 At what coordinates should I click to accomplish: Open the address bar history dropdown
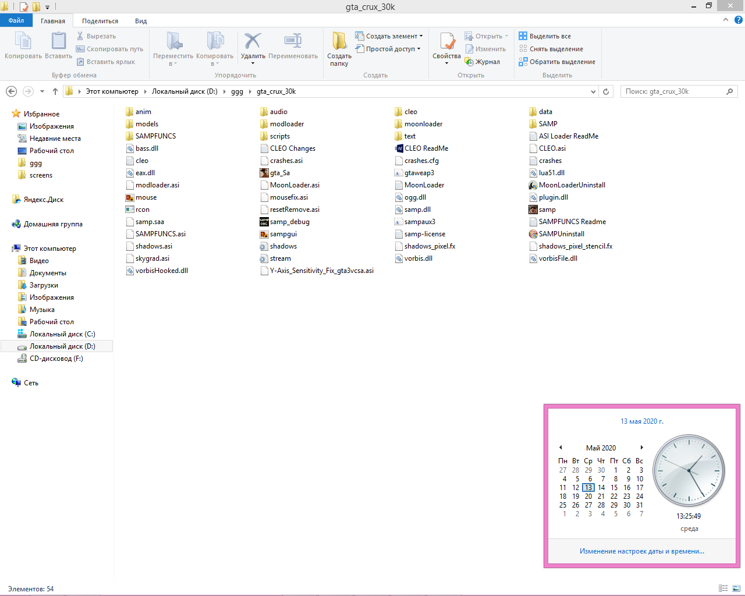(x=593, y=91)
